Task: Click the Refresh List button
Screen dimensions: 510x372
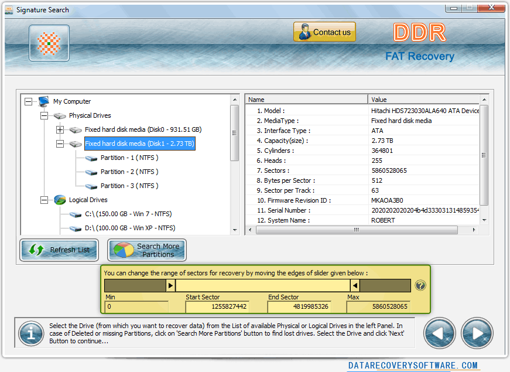Action: [59, 250]
